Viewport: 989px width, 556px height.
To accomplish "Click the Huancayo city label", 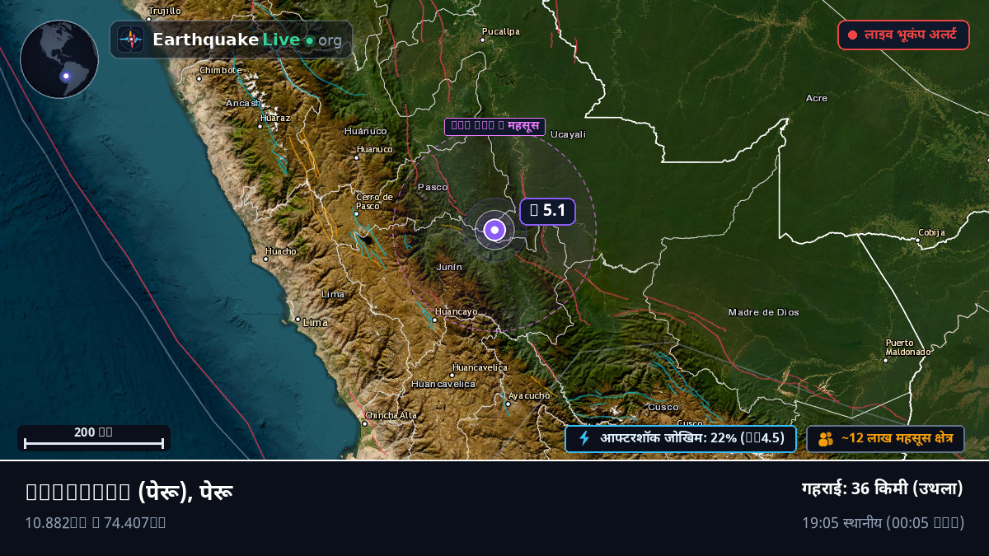I will (456, 311).
